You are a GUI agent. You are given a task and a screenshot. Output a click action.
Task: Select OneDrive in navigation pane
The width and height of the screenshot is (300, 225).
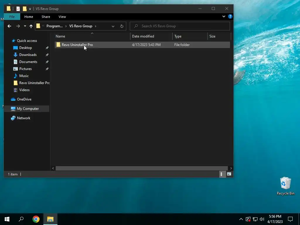(24, 99)
